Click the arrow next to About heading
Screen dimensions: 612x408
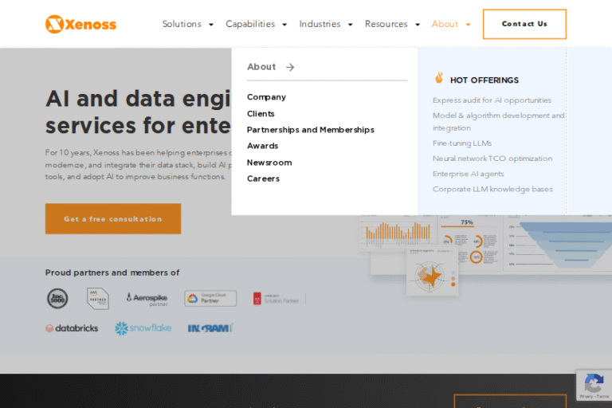(x=290, y=68)
